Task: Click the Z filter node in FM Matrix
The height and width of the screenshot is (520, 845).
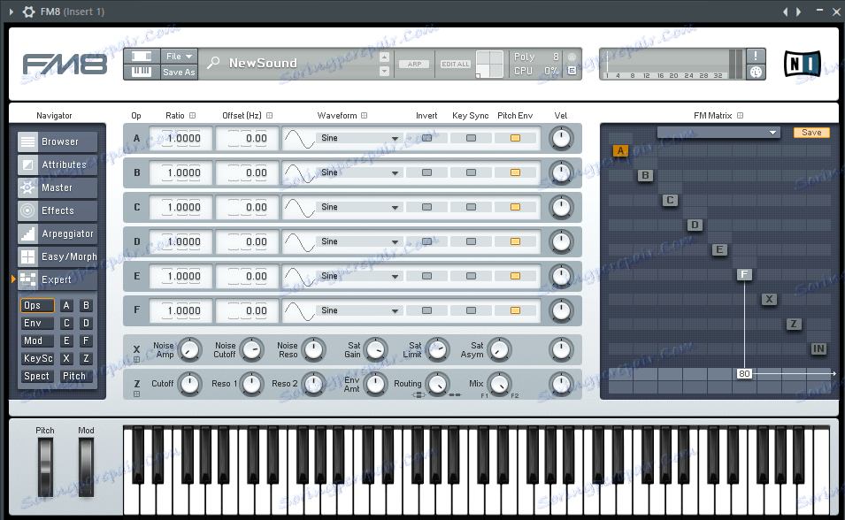Action: [x=794, y=324]
